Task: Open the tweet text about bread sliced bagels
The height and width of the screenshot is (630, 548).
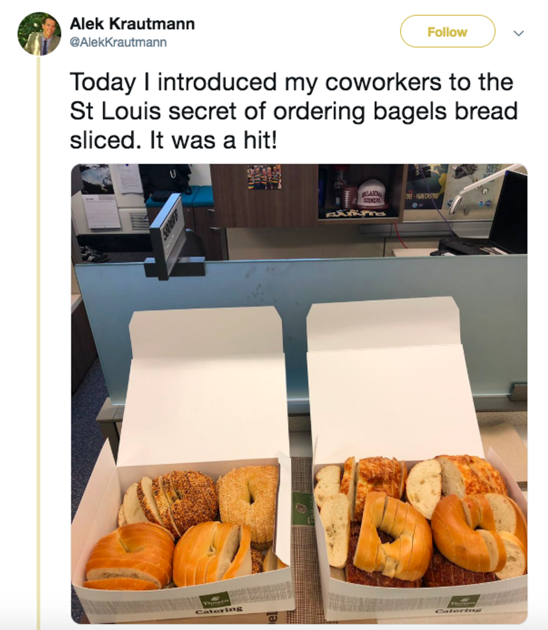Action: (x=294, y=111)
